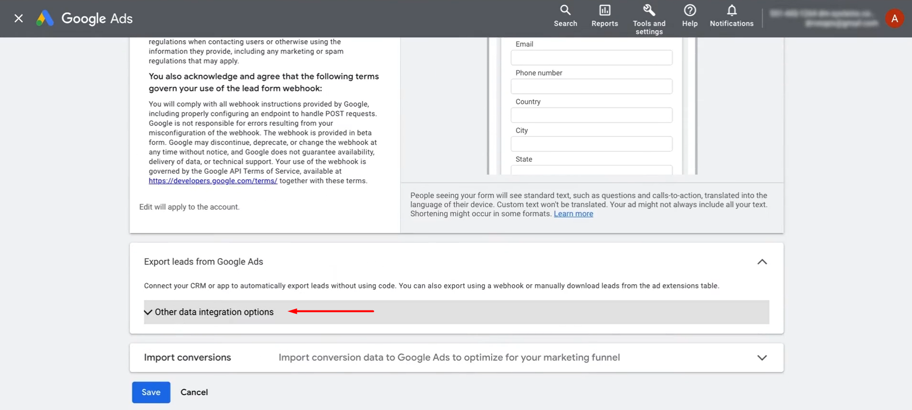Click the Cancel button
The height and width of the screenshot is (410, 912).
pyautogui.click(x=194, y=392)
